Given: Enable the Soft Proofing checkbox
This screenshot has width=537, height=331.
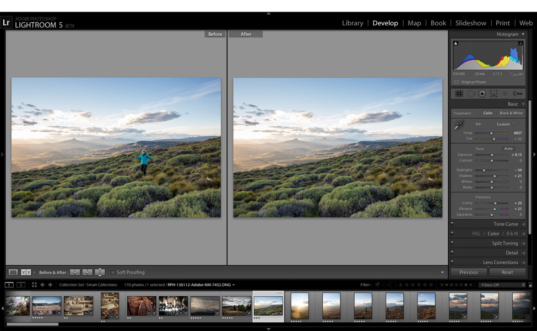Looking at the screenshot, I should pyautogui.click(x=113, y=272).
